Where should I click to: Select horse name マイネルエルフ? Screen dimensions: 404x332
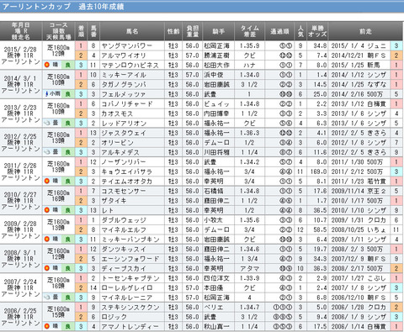point(124,229)
